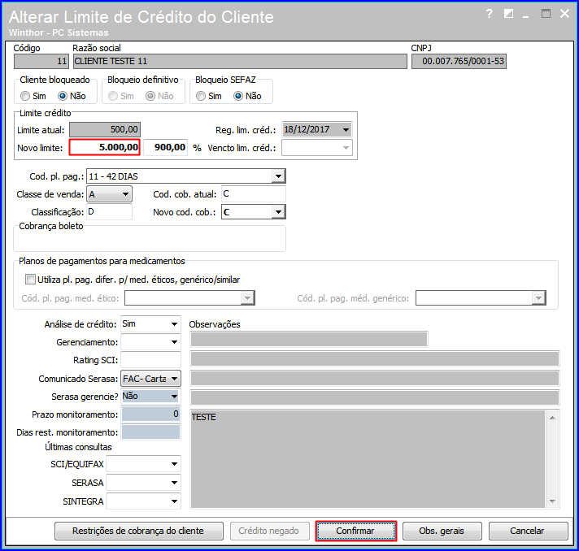Click Restrições de cobrança do cliente button
Image resolution: width=579 pixels, height=551 pixels.
point(139,531)
